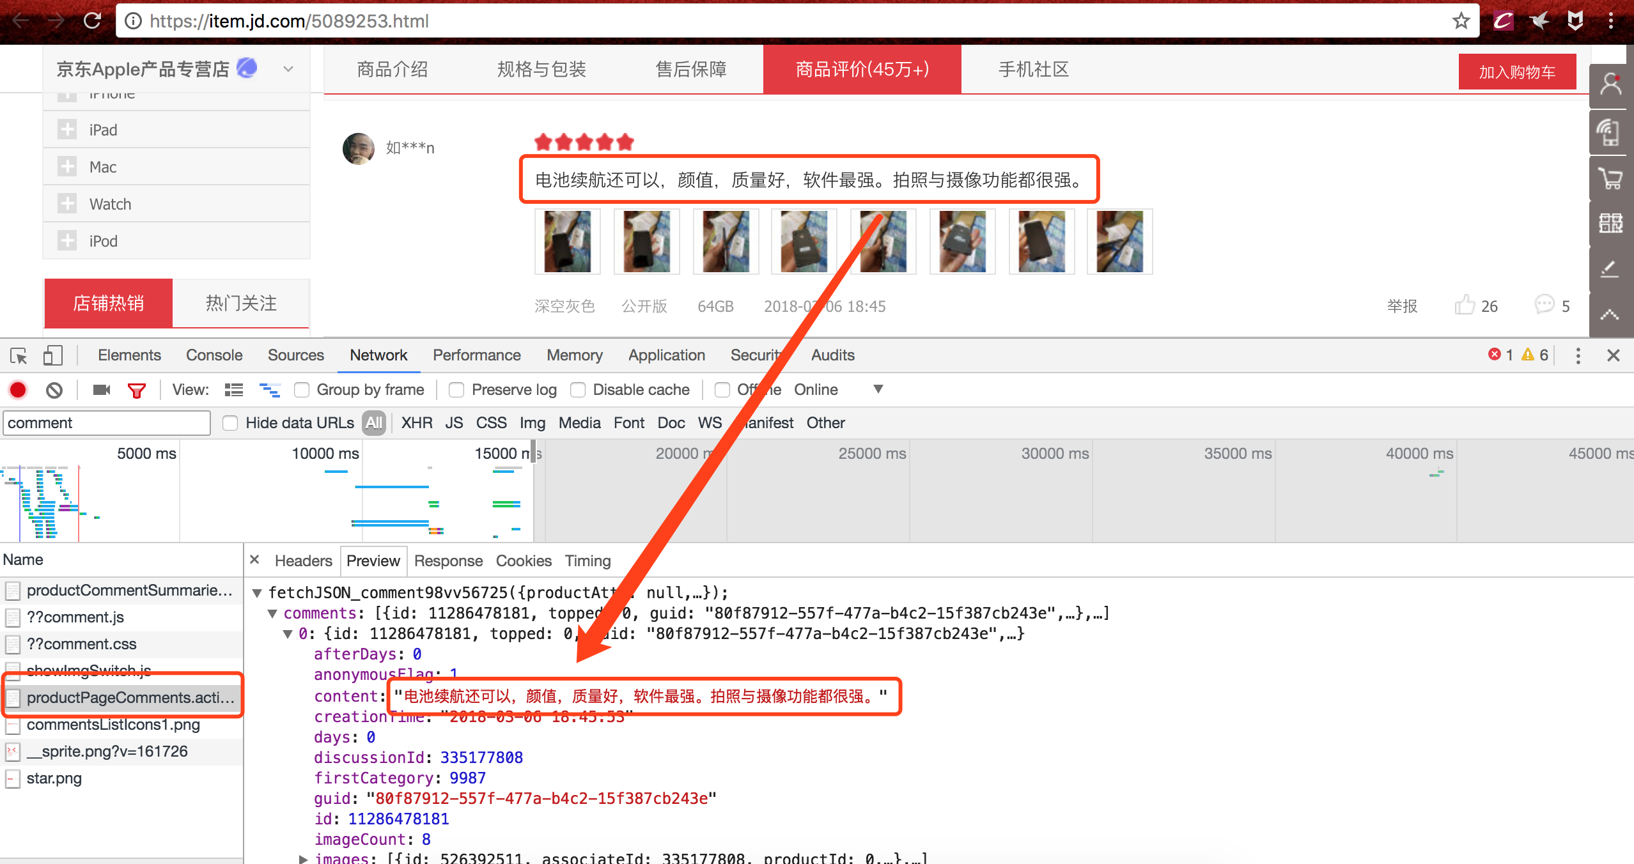Select the inspect element tool
The height and width of the screenshot is (864, 1634).
19,355
